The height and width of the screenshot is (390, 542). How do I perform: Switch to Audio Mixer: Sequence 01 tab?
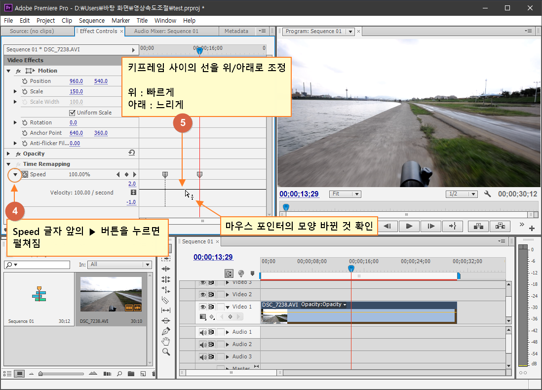click(166, 31)
